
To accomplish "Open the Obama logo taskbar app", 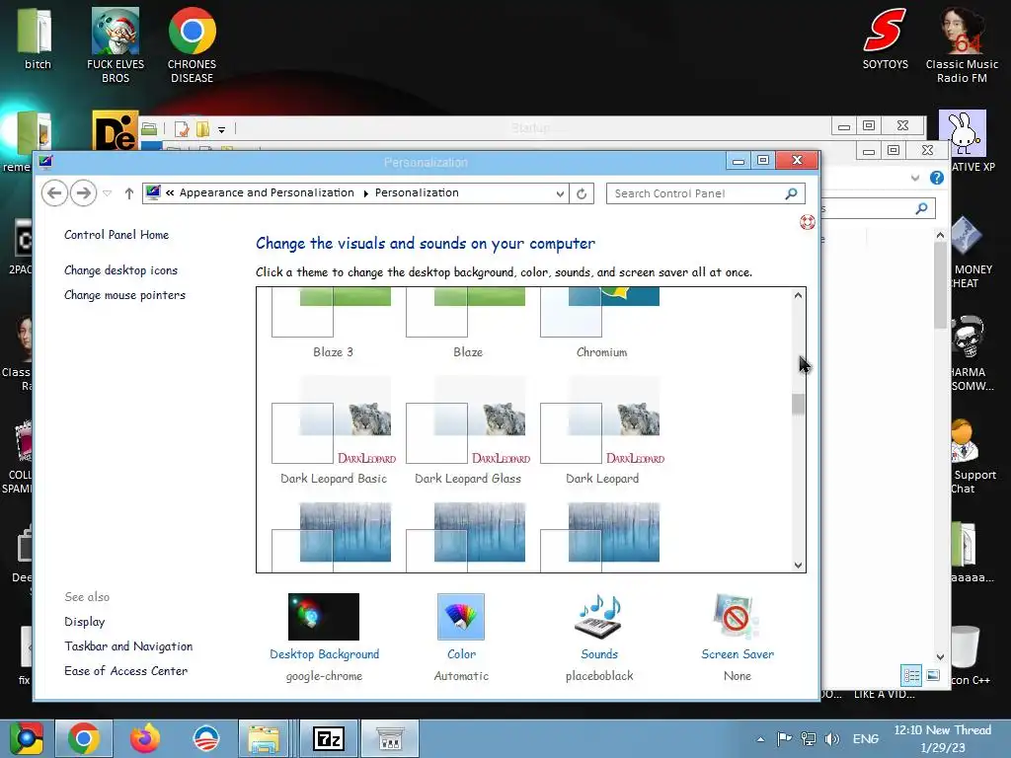I will [206, 738].
